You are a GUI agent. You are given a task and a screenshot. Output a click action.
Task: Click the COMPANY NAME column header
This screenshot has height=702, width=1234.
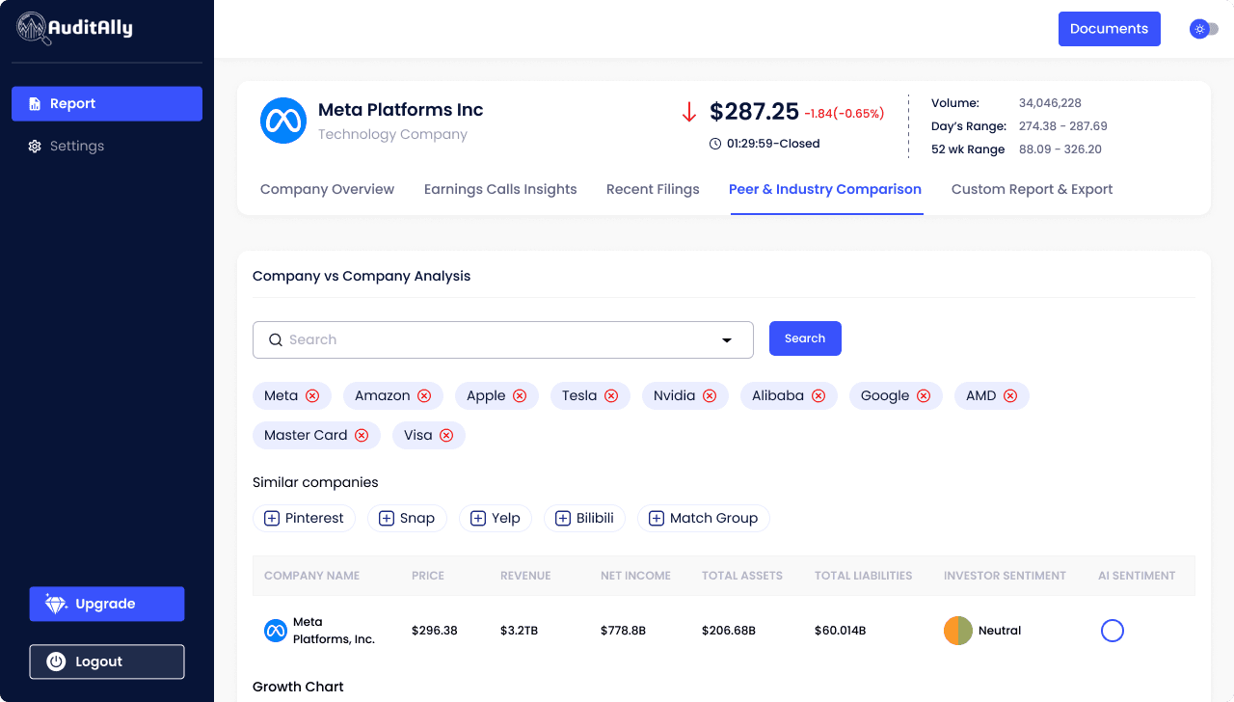[311, 576]
